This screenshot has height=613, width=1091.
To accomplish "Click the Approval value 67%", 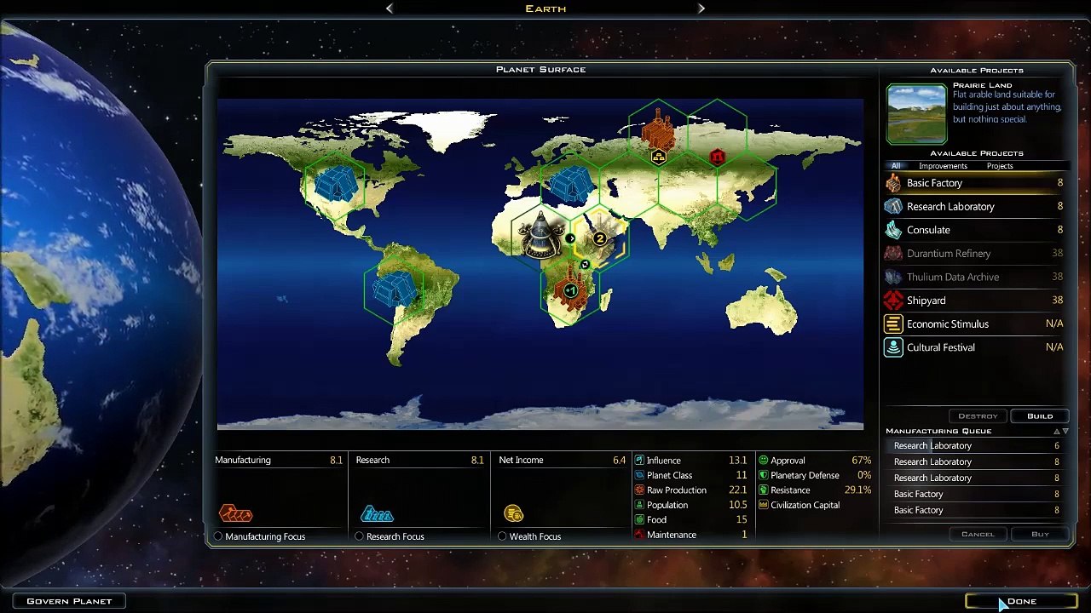I will click(861, 461).
